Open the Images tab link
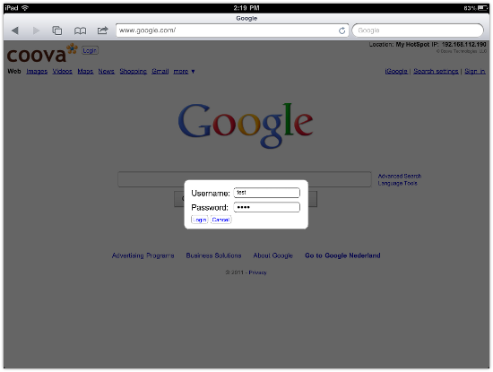This screenshot has width=493, height=372. click(37, 72)
